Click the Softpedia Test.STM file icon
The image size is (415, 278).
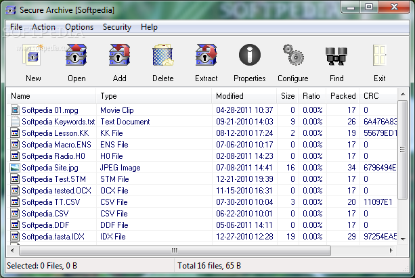[15, 179]
